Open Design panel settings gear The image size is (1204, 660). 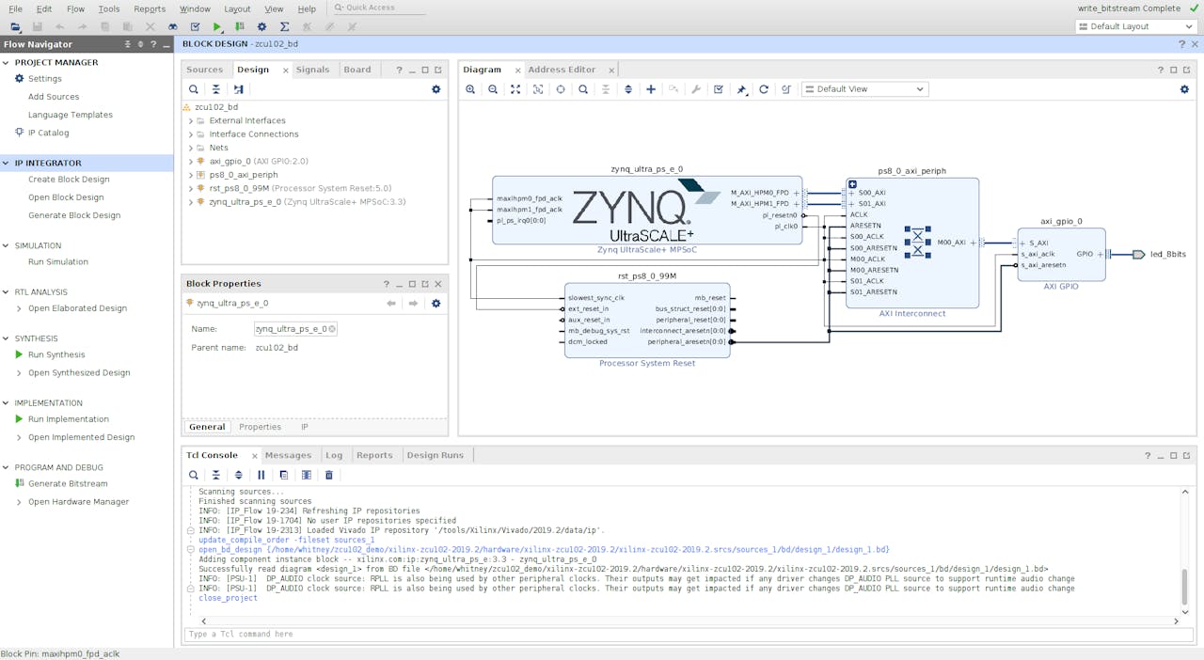pyautogui.click(x=436, y=89)
